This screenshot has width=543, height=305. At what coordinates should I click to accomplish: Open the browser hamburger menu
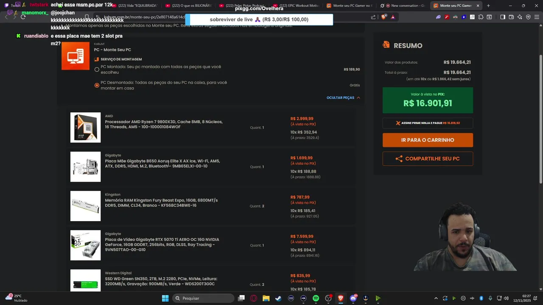click(537, 17)
